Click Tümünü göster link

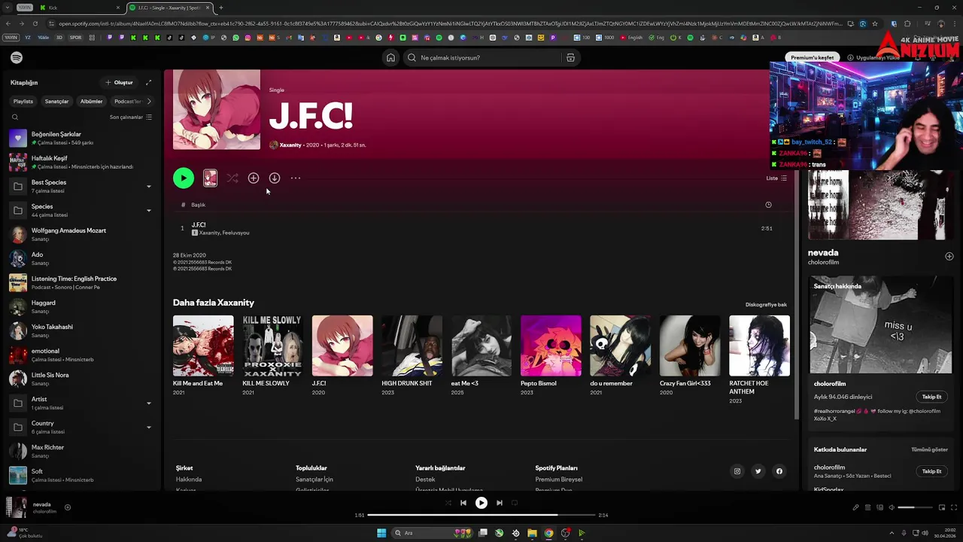coord(929,449)
